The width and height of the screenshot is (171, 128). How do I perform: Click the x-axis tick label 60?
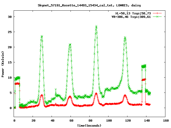[71, 121]
